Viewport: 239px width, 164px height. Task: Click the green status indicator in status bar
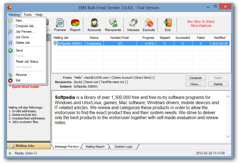tap(10, 153)
